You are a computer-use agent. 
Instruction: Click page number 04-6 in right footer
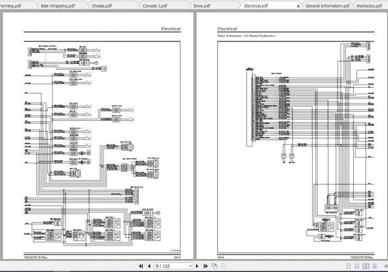221,257
